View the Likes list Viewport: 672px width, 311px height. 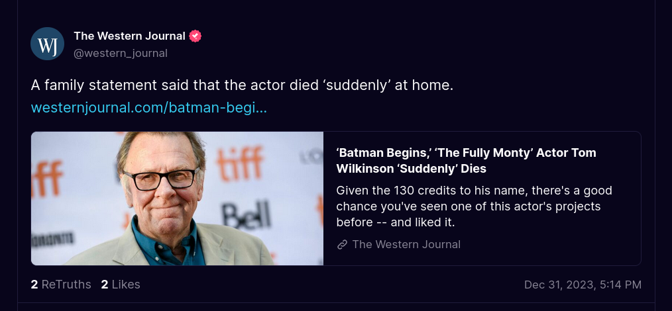click(121, 285)
